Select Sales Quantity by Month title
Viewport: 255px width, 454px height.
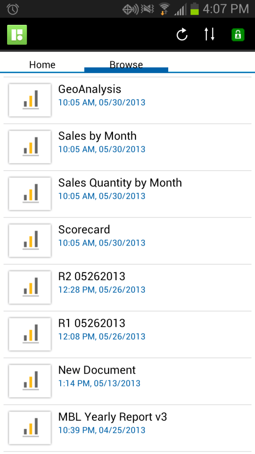(120, 183)
